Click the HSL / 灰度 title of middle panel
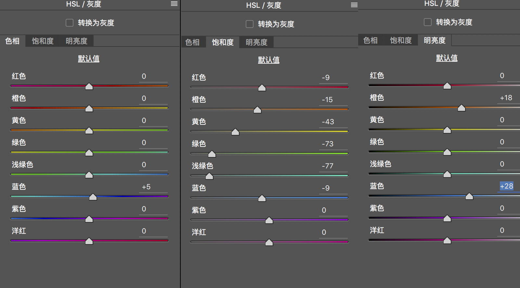 (264, 5)
